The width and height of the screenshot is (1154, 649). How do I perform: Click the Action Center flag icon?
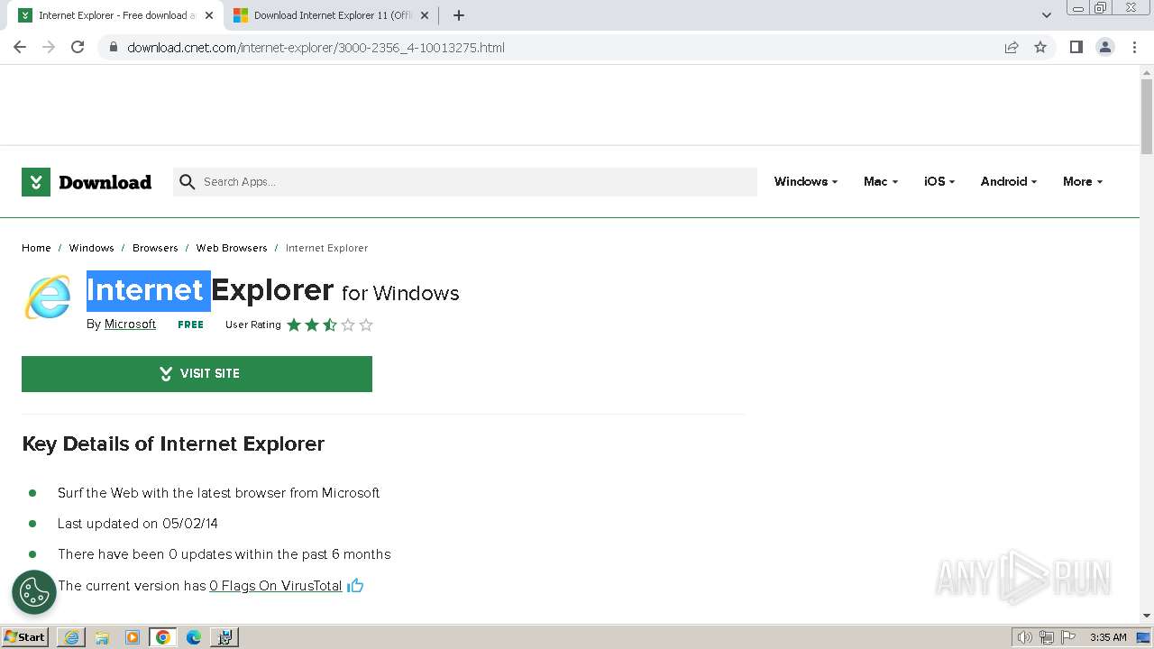[1068, 637]
